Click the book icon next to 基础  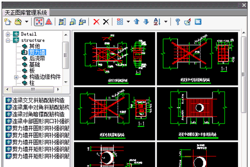pyautogui.click(x=25, y=65)
